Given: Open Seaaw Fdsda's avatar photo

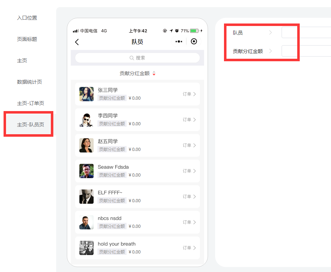Looking at the screenshot, I should [86, 171].
